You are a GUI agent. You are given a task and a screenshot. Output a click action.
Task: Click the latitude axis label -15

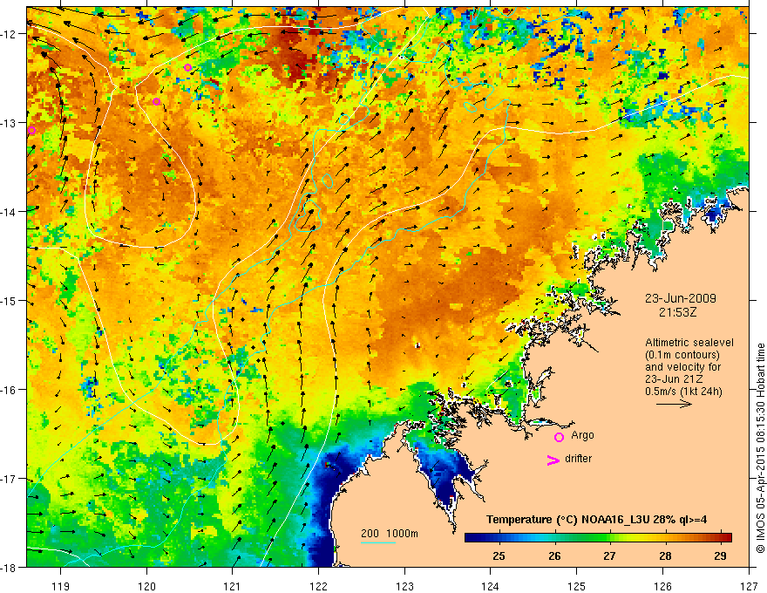[x=10, y=301]
